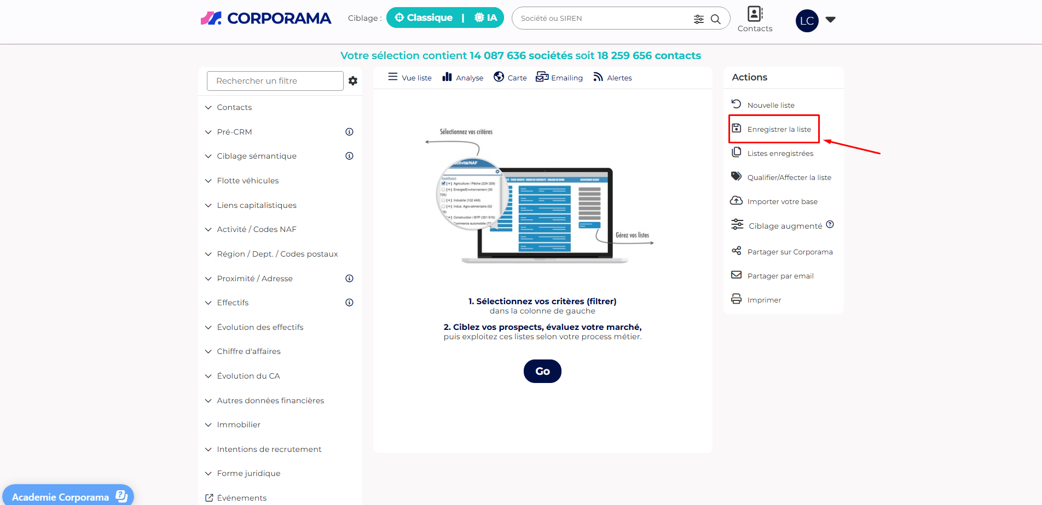Click the Effectifs info icon
1042x505 pixels.
pyautogui.click(x=349, y=303)
